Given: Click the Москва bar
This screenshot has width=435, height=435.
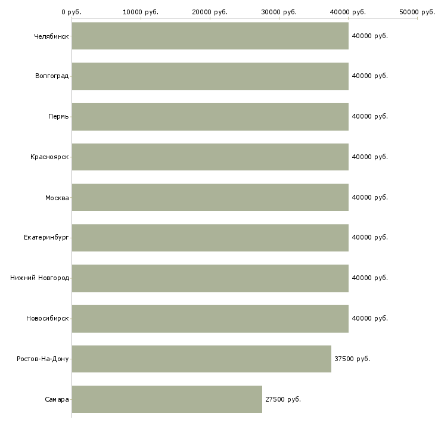Looking at the screenshot, I should coord(210,197).
